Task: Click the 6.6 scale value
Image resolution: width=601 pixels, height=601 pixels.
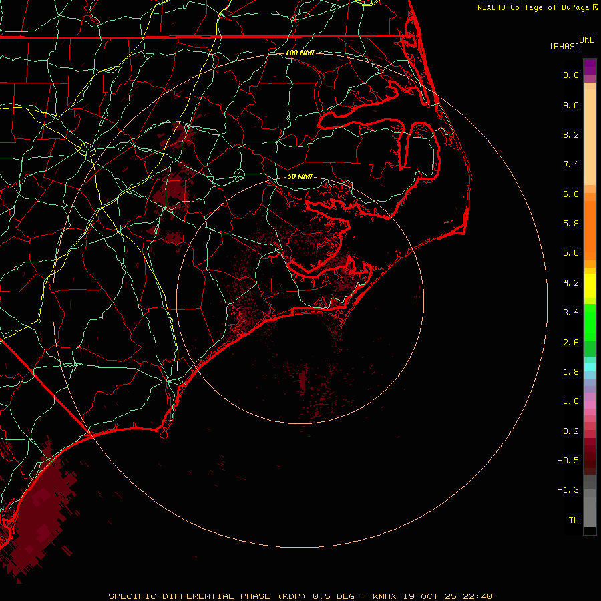Action: [x=571, y=194]
